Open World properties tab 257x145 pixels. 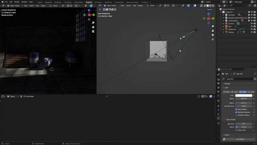(x=218, y=96)
